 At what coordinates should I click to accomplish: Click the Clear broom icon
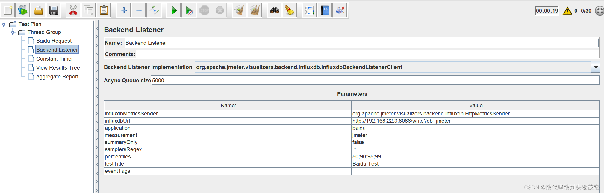coord(239,10)
